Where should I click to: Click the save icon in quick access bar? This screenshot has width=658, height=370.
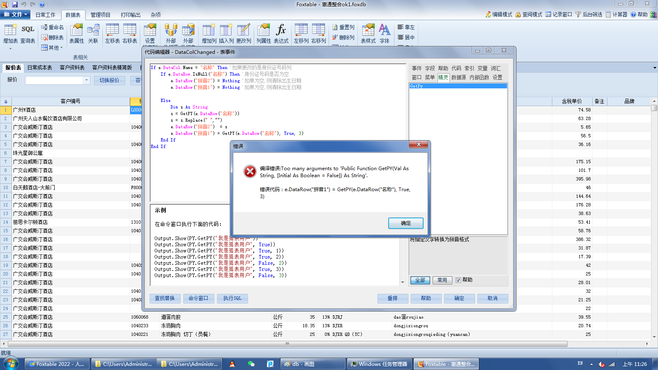[15, 5]
